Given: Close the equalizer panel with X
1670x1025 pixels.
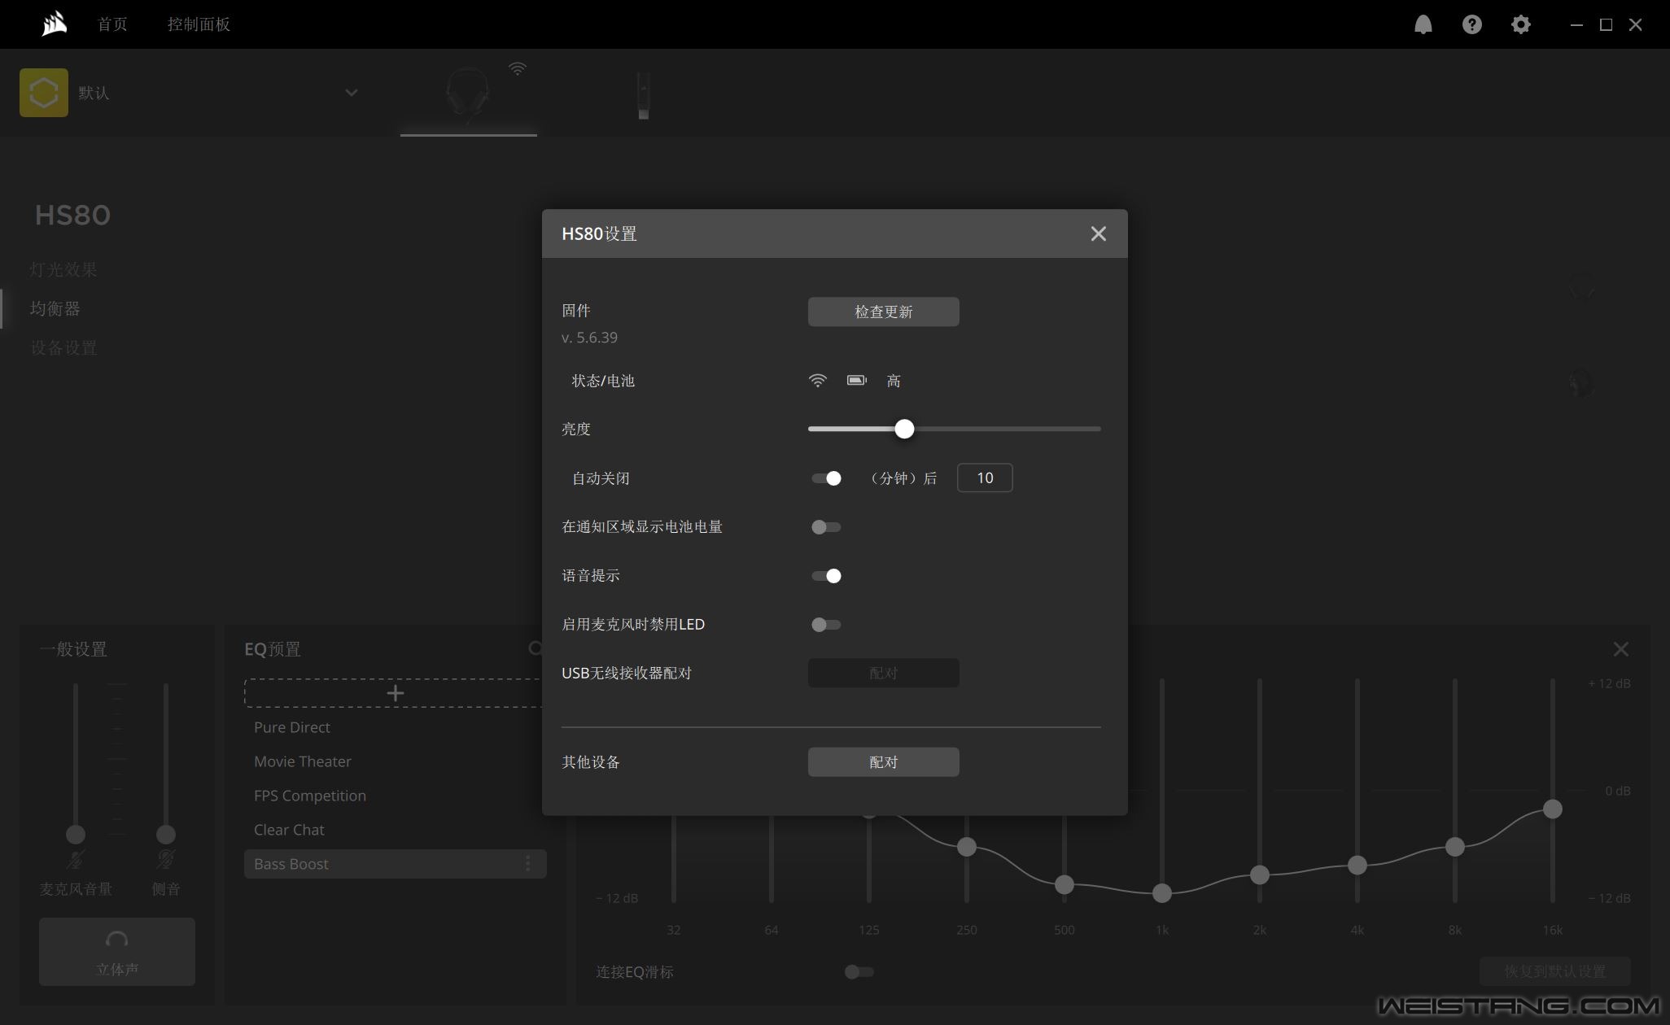Looking at the screenshot, I should tap(1620, 649).
